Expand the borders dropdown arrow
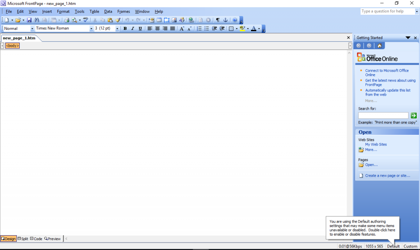The width and height of the screenshot is (420, 250). (237, 29)
